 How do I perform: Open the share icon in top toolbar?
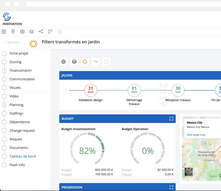click(x=41, y=32)
